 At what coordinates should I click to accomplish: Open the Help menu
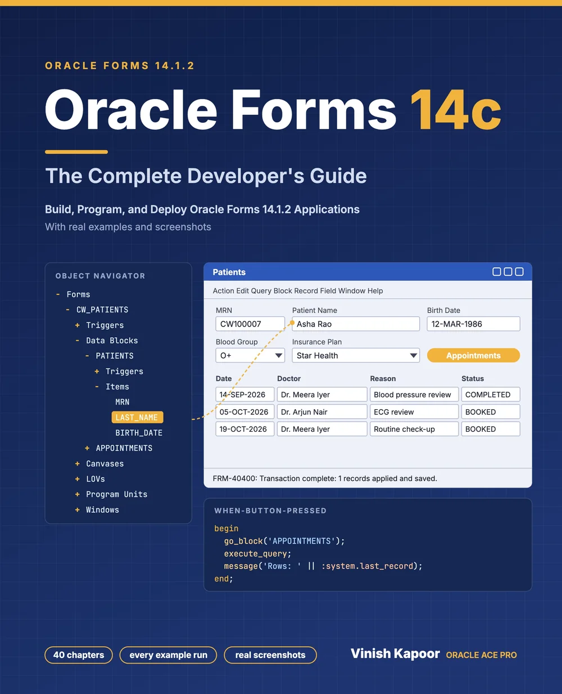[x=375, y=291]
